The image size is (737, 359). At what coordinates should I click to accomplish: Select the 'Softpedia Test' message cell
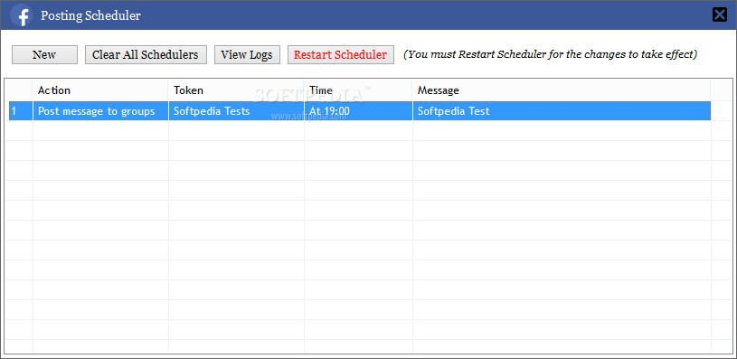[562, 111]
